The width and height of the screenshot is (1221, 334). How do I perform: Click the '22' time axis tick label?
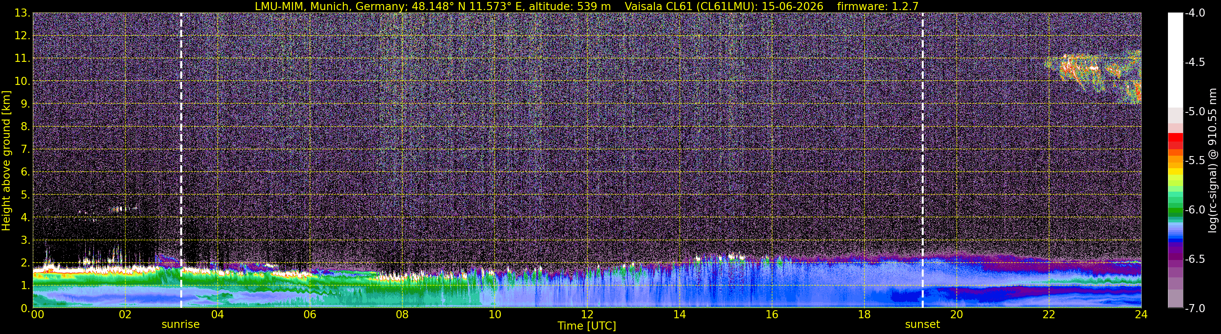(x=1049, y=315)
